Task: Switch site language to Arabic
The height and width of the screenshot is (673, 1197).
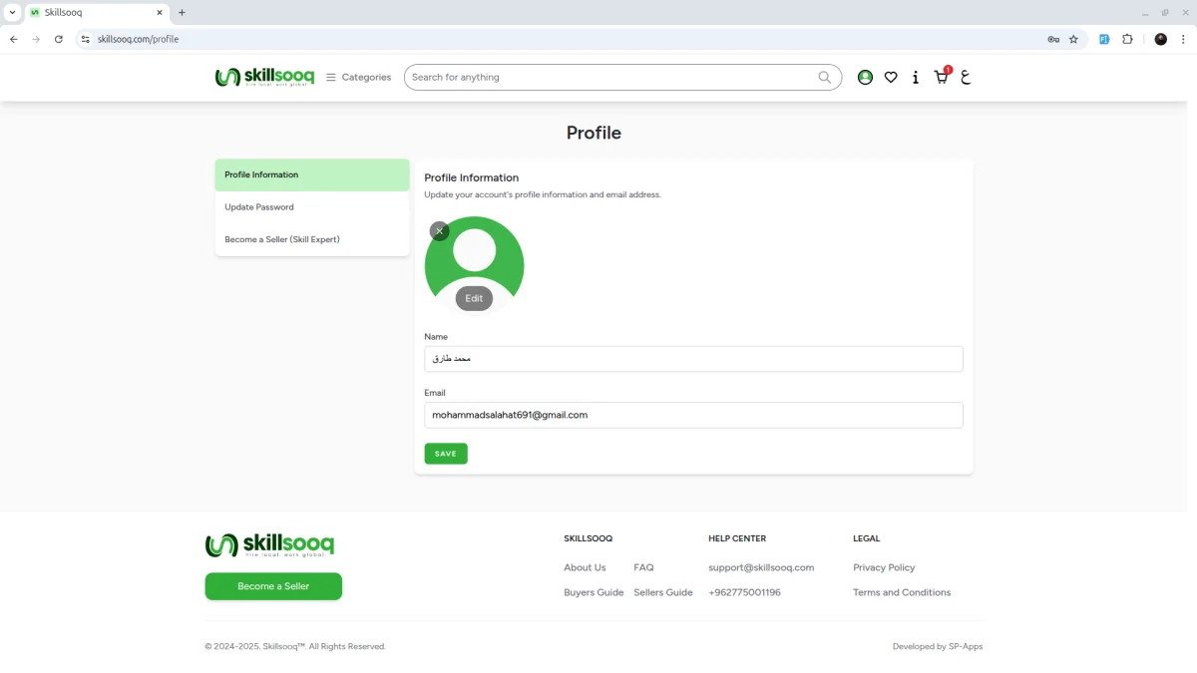Action: click(x=966, y=77)
